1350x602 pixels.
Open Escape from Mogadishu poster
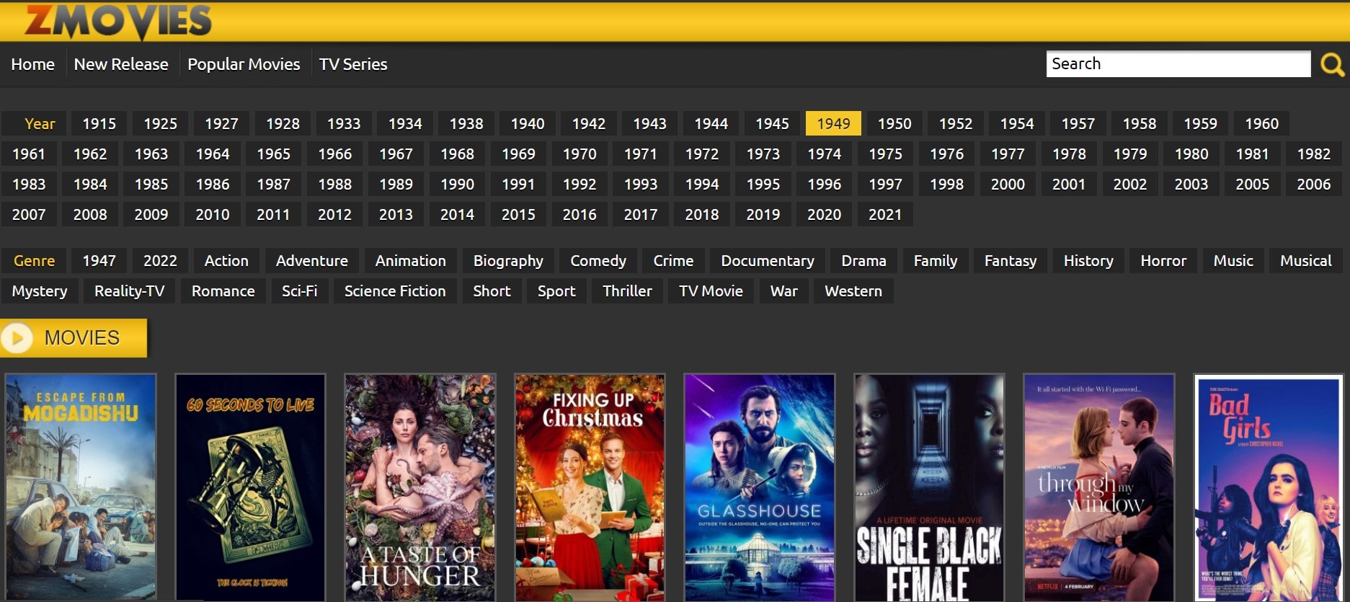point(81,487)
